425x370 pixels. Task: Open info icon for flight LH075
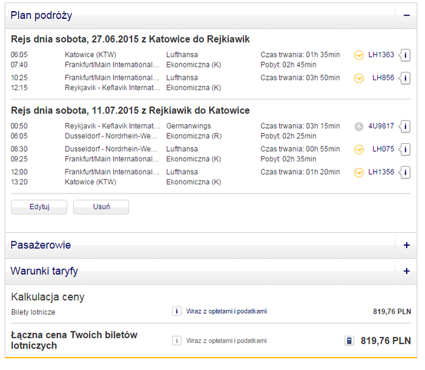[x=405, y=150]
